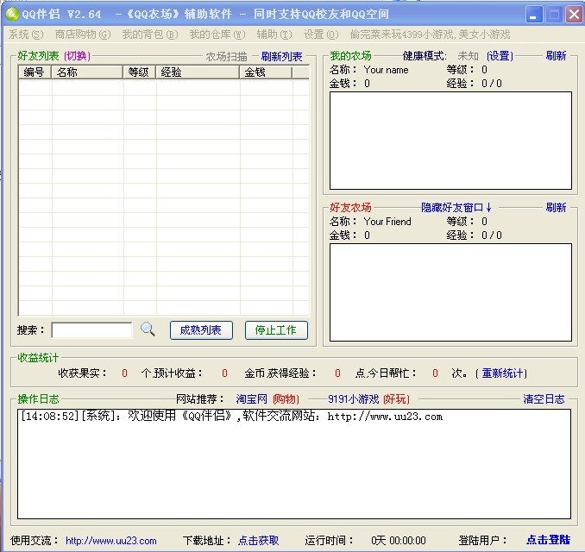Screen dimensions: 585x552
Task: Sort by the 编号 column header
Action: tap(35, 72)
